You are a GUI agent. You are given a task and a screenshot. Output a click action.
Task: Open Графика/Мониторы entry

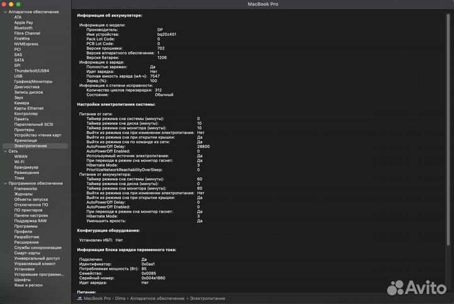(33, 81)
